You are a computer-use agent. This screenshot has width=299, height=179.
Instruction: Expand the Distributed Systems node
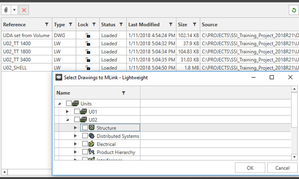(x=76, y=136)
